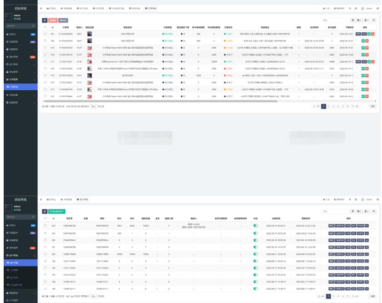The image size is (382, 303).
Task: Click the fullscreen icon in top header
Action: coord(356,8)
